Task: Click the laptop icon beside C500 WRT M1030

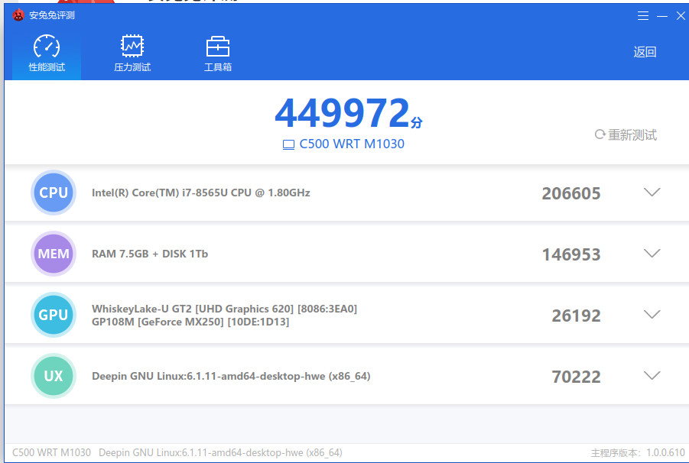Action: (288, 144)
